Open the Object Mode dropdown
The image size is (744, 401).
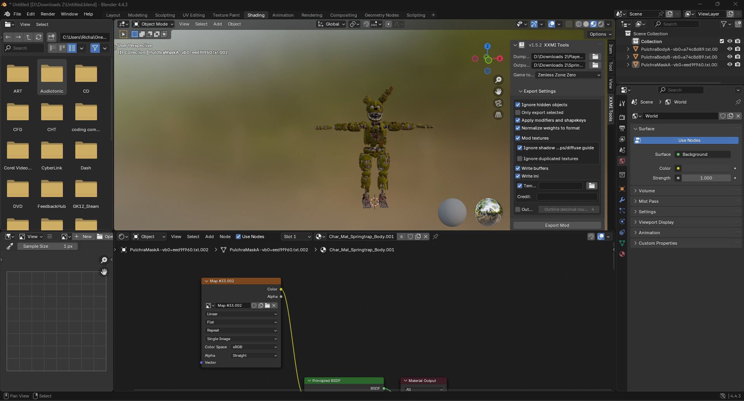pyautogui.click(x=153, y=24)
